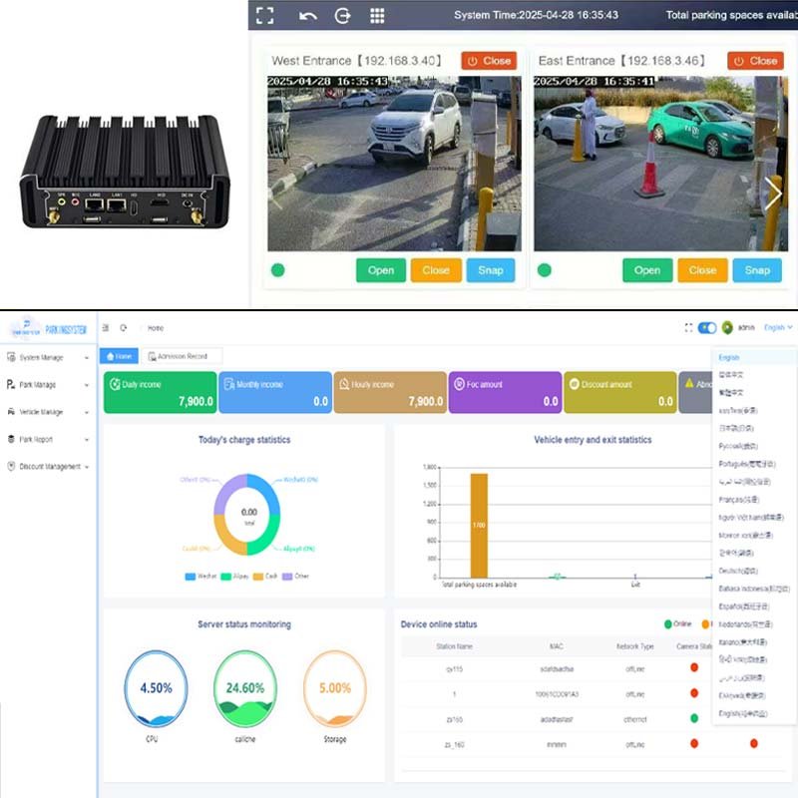The image size is (798, 798).
Task: Open the admin avatar icon
Action: pyautogui.click(x=728, y=327)
